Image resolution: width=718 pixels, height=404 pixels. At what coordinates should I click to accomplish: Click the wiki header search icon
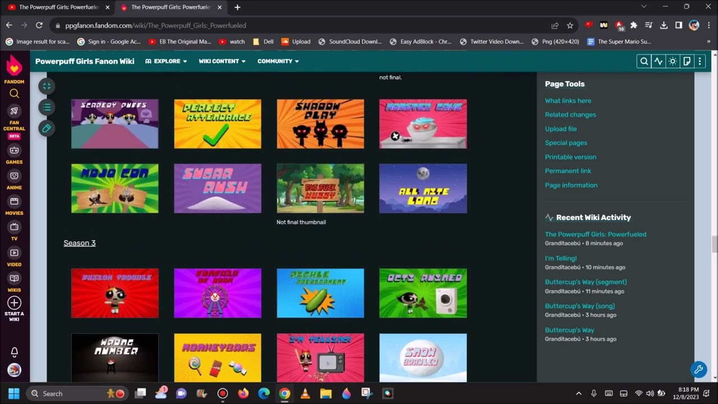[x=644, y=61]
